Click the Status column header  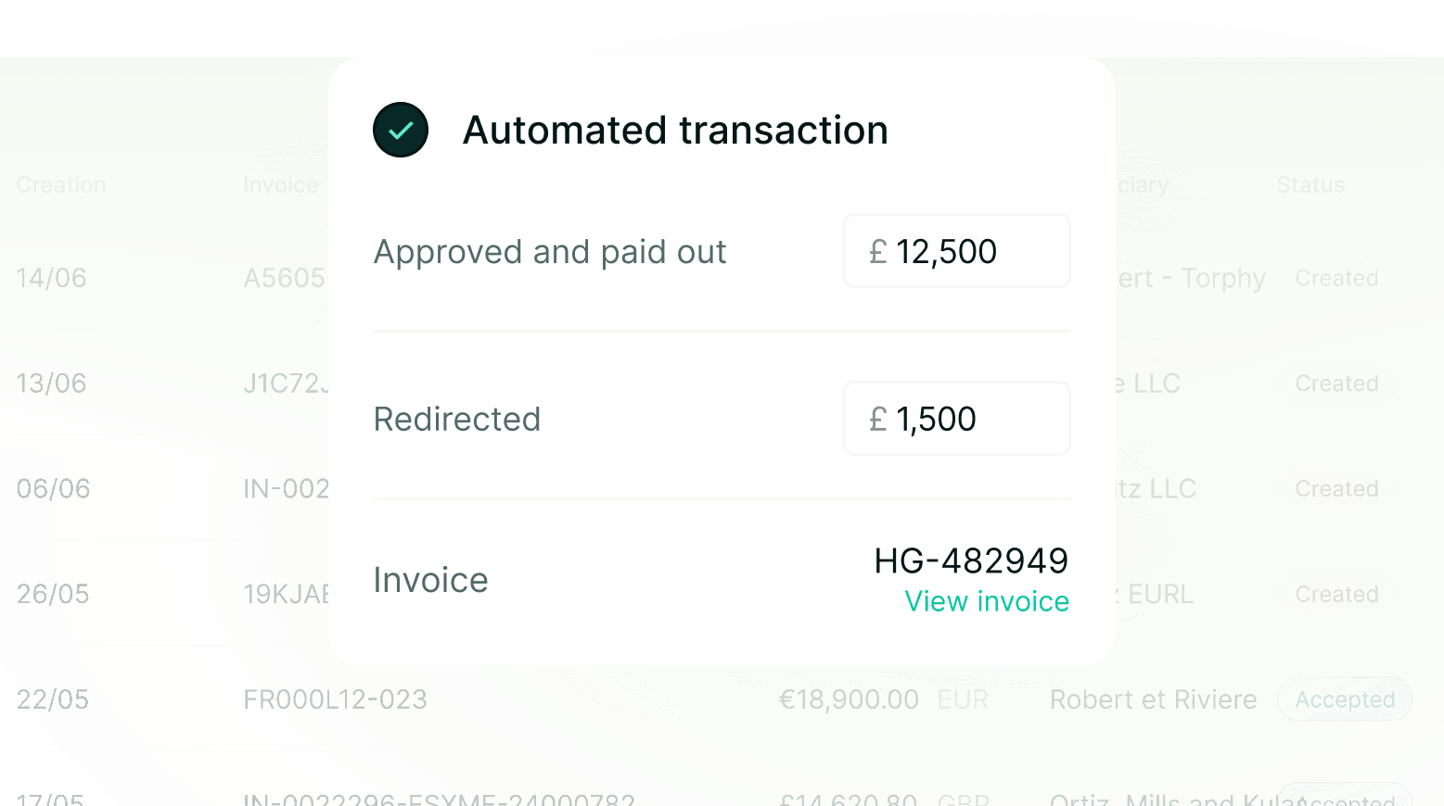tap(1310, 184)
